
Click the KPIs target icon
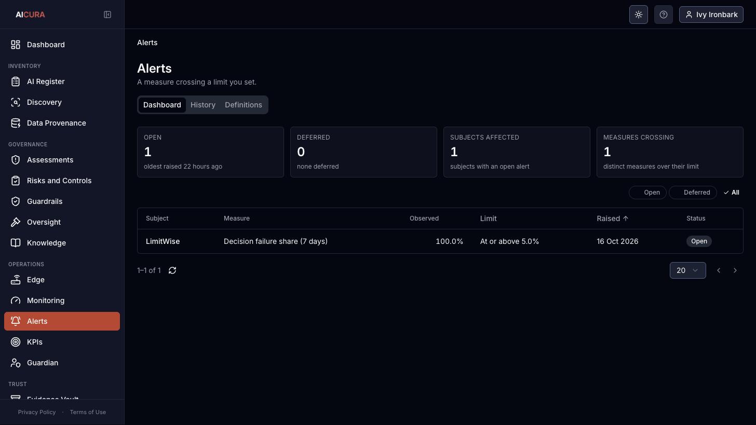[16, 342]
